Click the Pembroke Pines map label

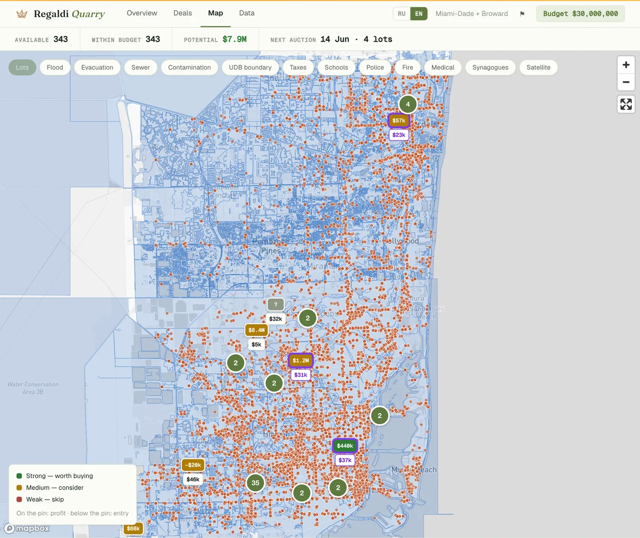271,246
